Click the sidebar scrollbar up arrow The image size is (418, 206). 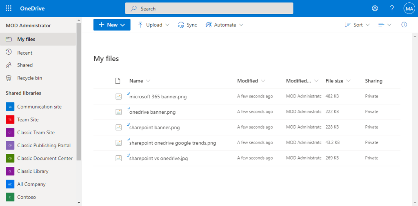click(x=79, y=20)
